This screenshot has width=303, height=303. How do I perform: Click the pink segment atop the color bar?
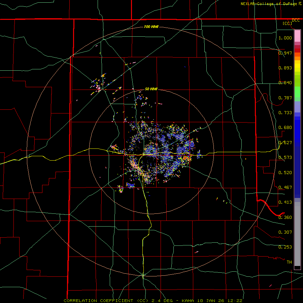(x=297, y=36)
